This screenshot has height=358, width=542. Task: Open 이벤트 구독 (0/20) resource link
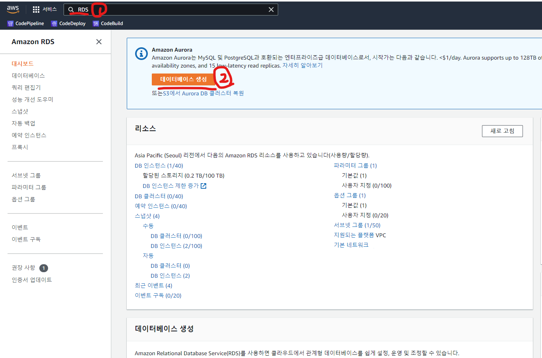pos(158,296)
